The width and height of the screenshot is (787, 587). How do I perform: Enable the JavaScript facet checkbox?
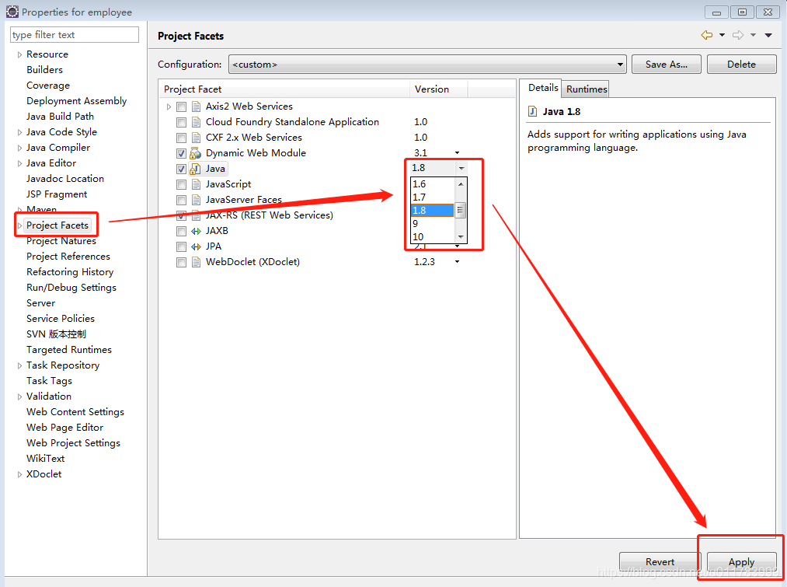(x=181, y=185)
